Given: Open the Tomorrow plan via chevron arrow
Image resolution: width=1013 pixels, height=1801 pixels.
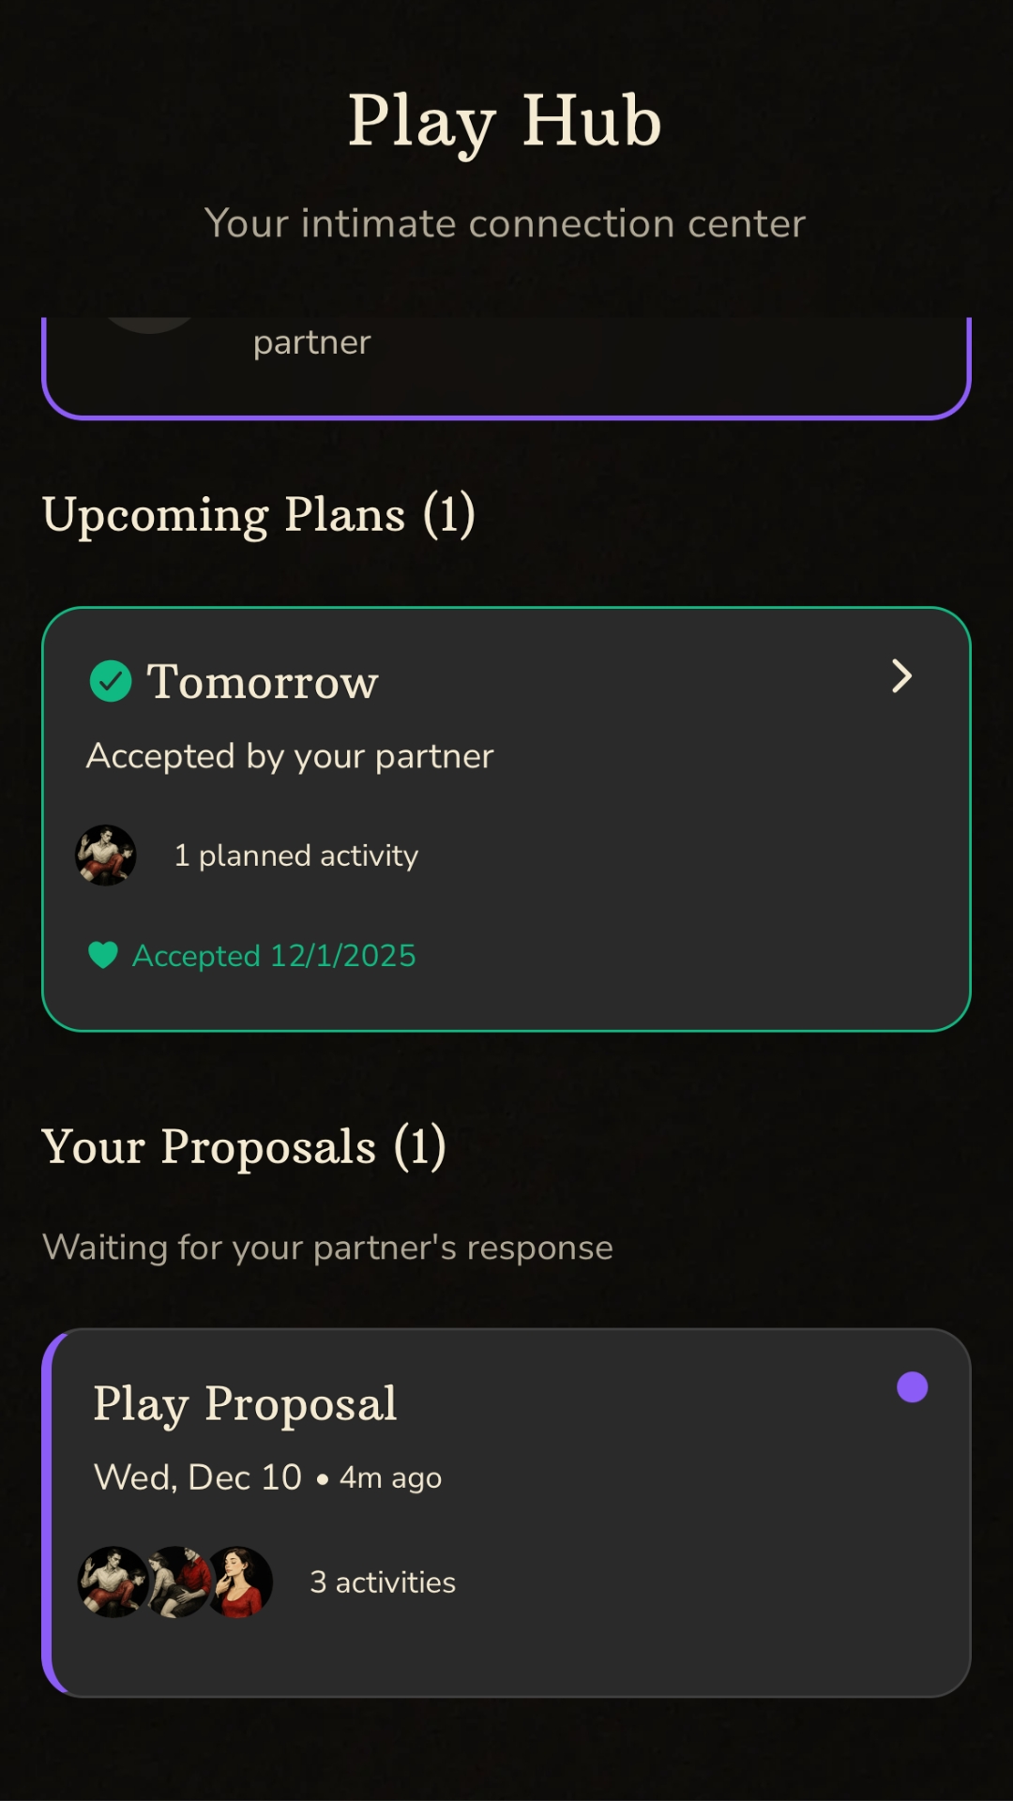Looking at the screenshot, I should click(x=901, y=676).
